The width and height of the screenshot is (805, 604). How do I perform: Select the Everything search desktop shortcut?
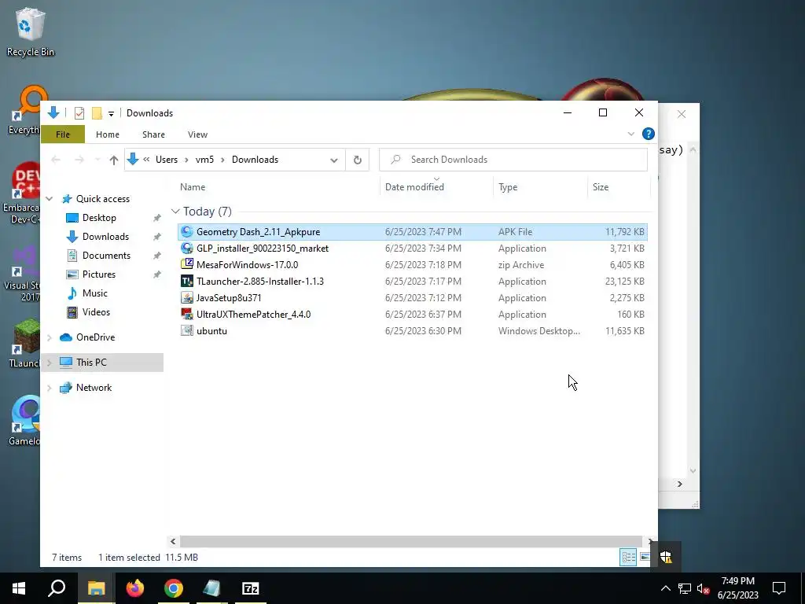coord(24,110)
